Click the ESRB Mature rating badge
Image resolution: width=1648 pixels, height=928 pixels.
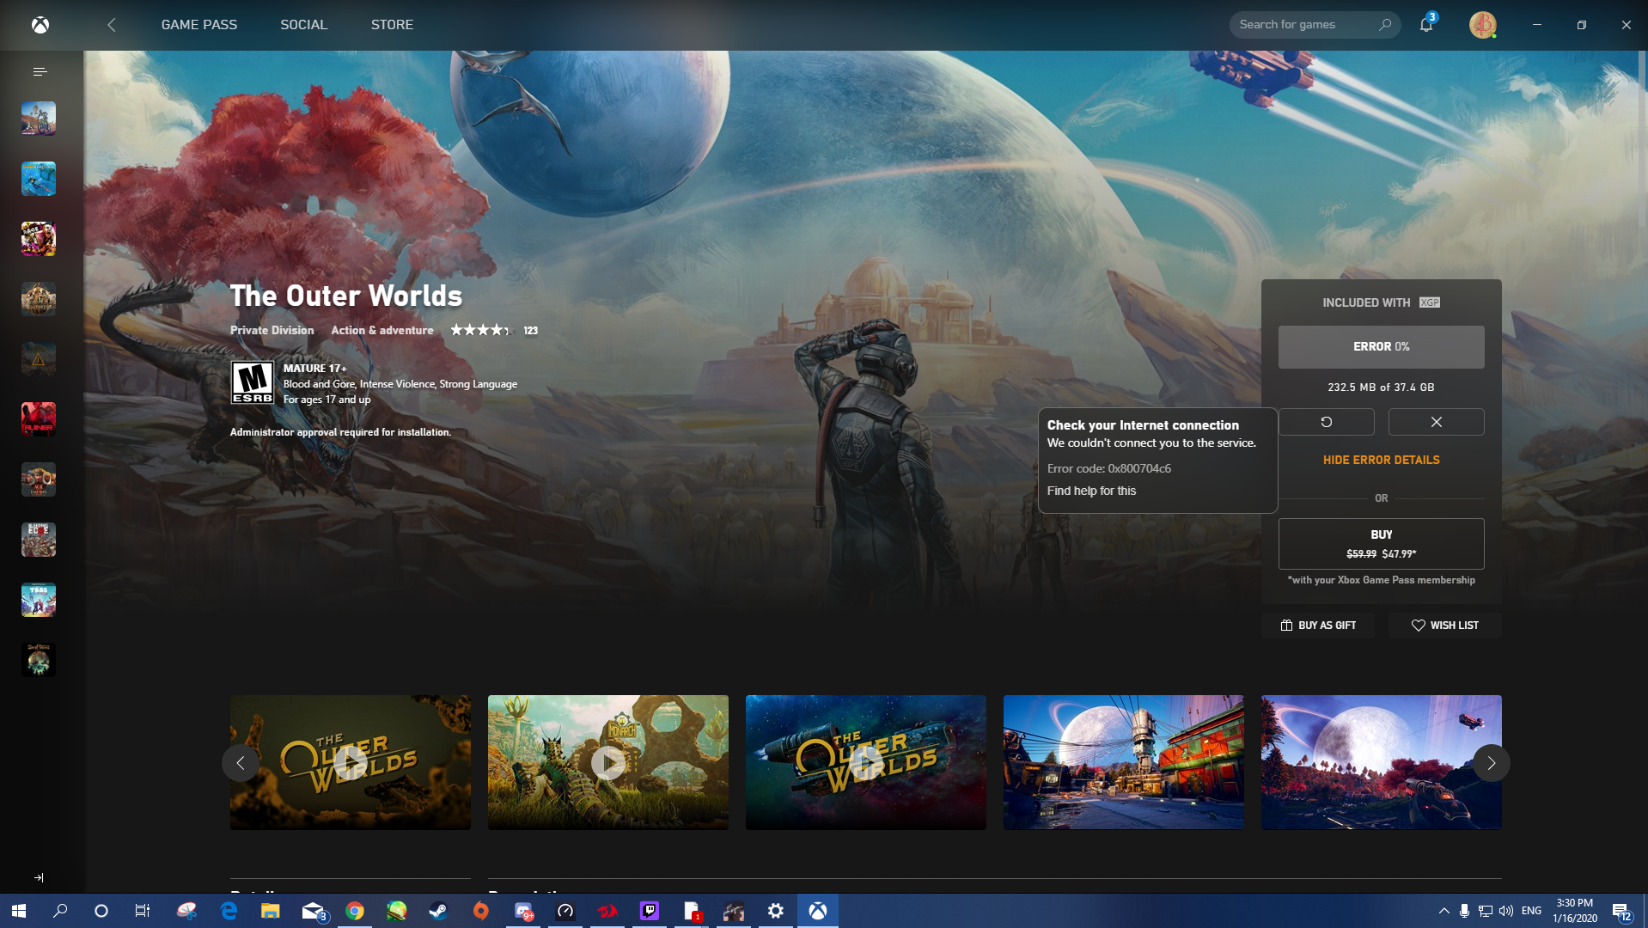[253, 382]
